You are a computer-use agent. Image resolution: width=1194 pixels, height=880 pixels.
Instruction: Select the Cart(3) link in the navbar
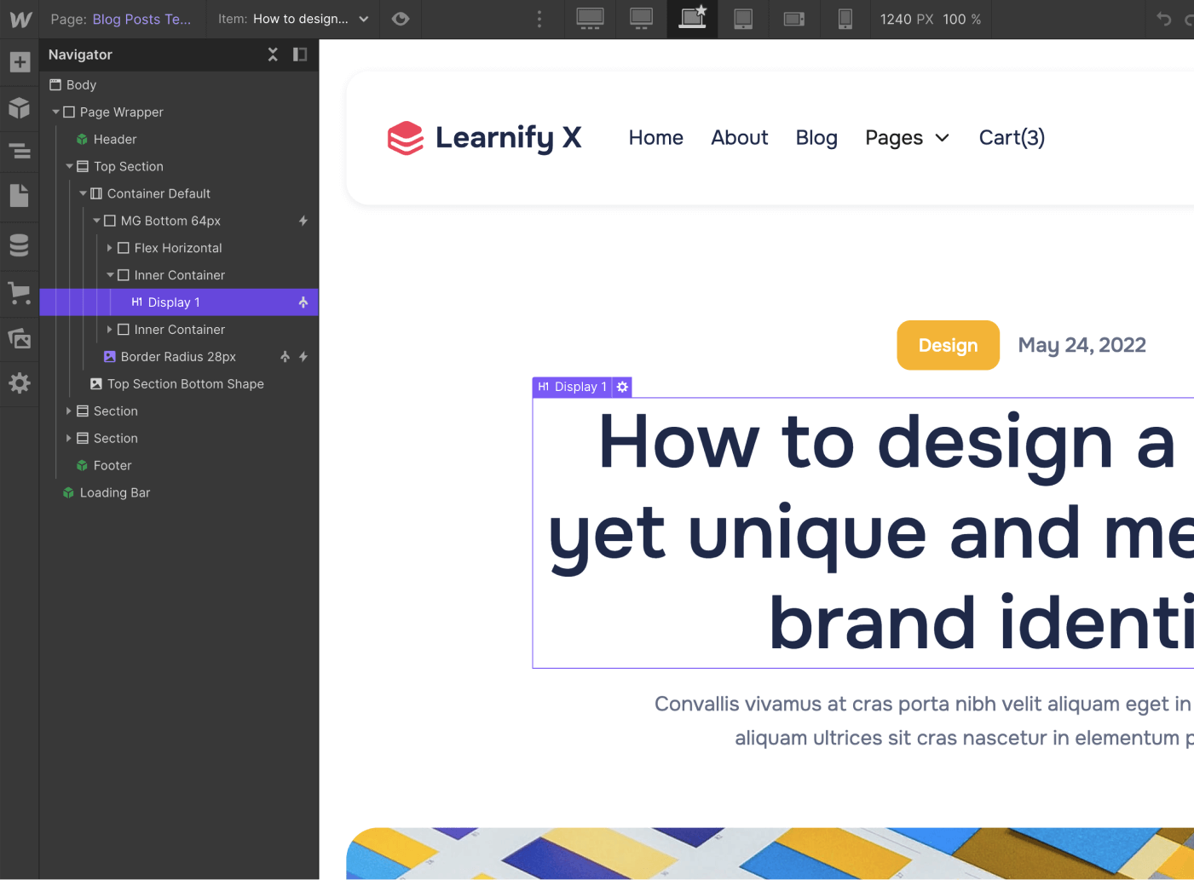[1012, 137]
